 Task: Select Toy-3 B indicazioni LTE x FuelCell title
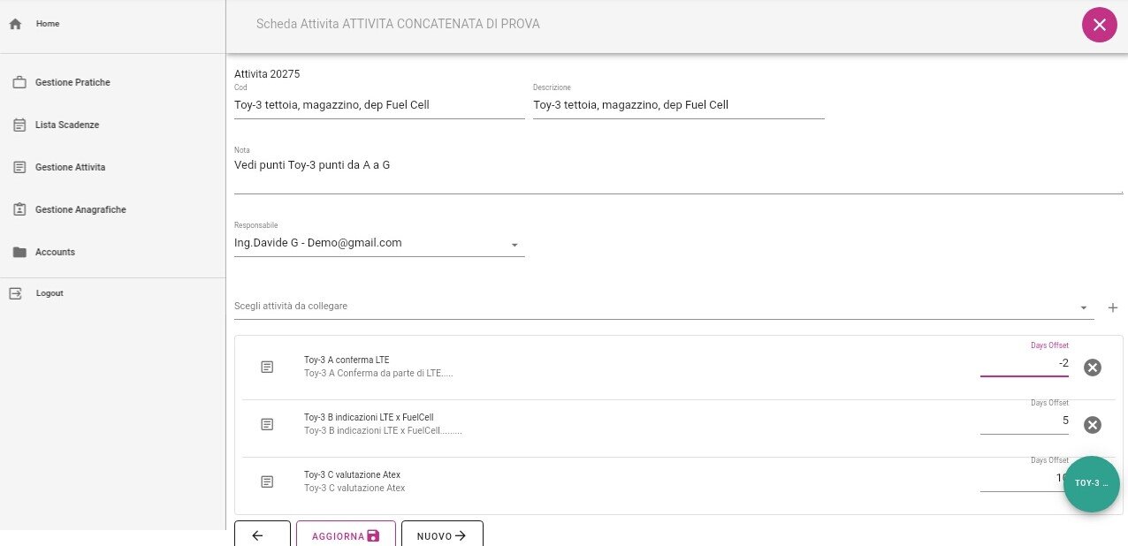[x=369, y=418]
